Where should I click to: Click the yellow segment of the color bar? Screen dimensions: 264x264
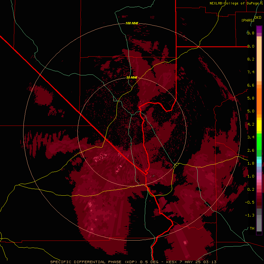tap(259, 126)
